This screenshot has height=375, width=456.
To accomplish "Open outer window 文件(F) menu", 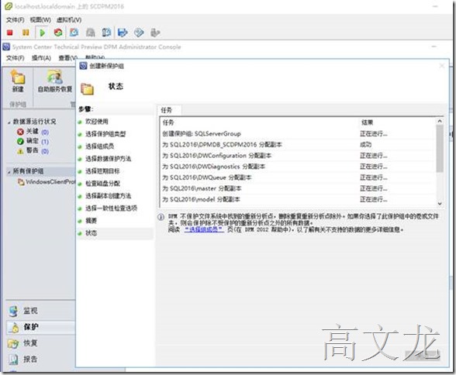I will coord(16,19).
